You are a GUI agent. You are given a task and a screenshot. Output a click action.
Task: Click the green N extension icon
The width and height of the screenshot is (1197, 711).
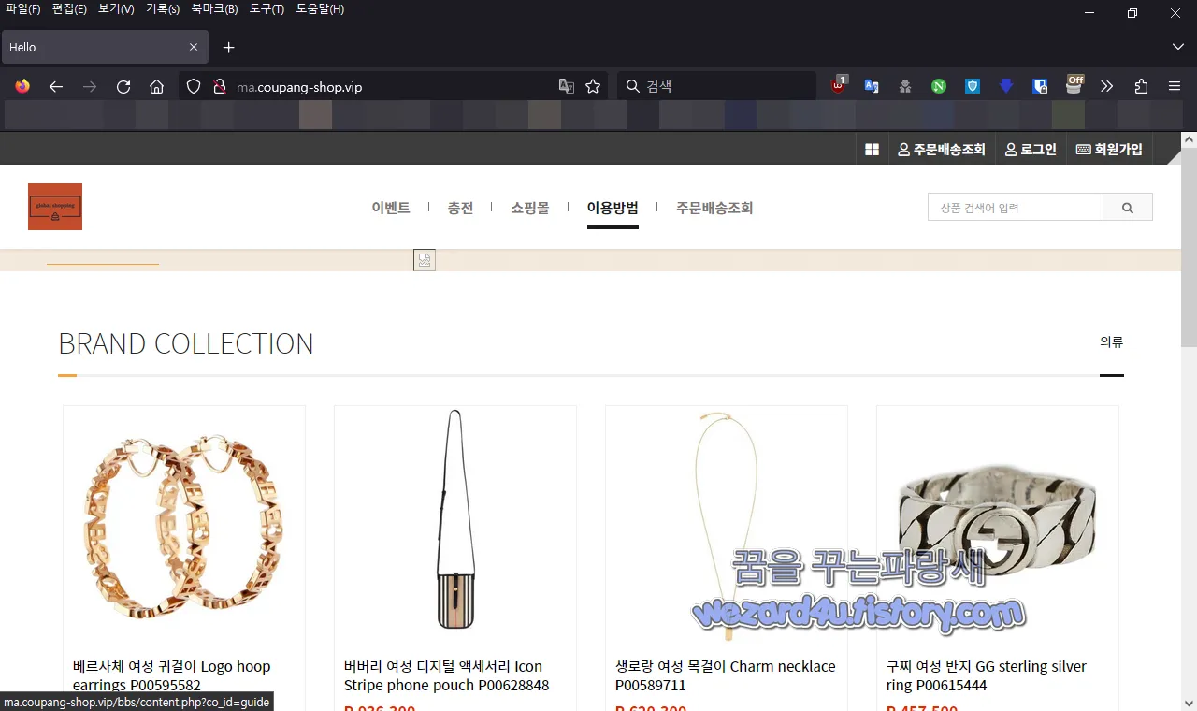pyautogui.click(x=939, y=86)
